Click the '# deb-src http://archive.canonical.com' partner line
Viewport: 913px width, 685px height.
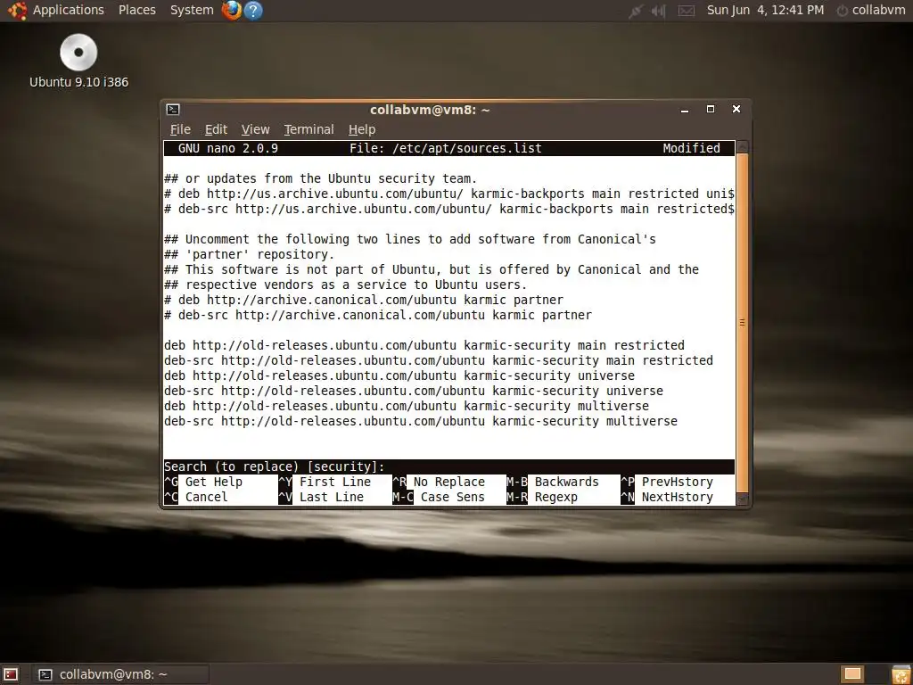point(377,315)
